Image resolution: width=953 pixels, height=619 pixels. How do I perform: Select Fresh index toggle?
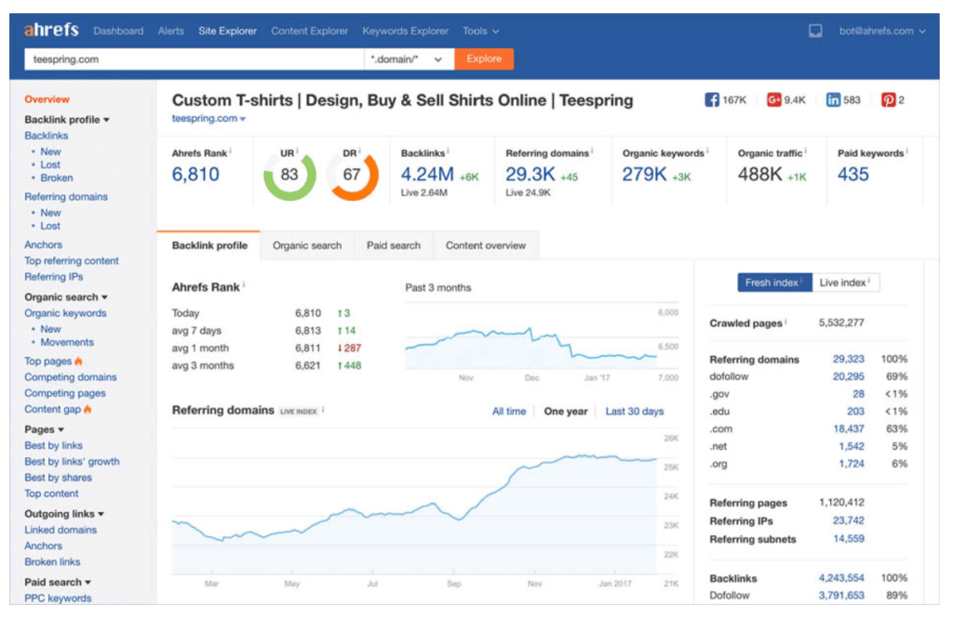(x=771, y=283)
